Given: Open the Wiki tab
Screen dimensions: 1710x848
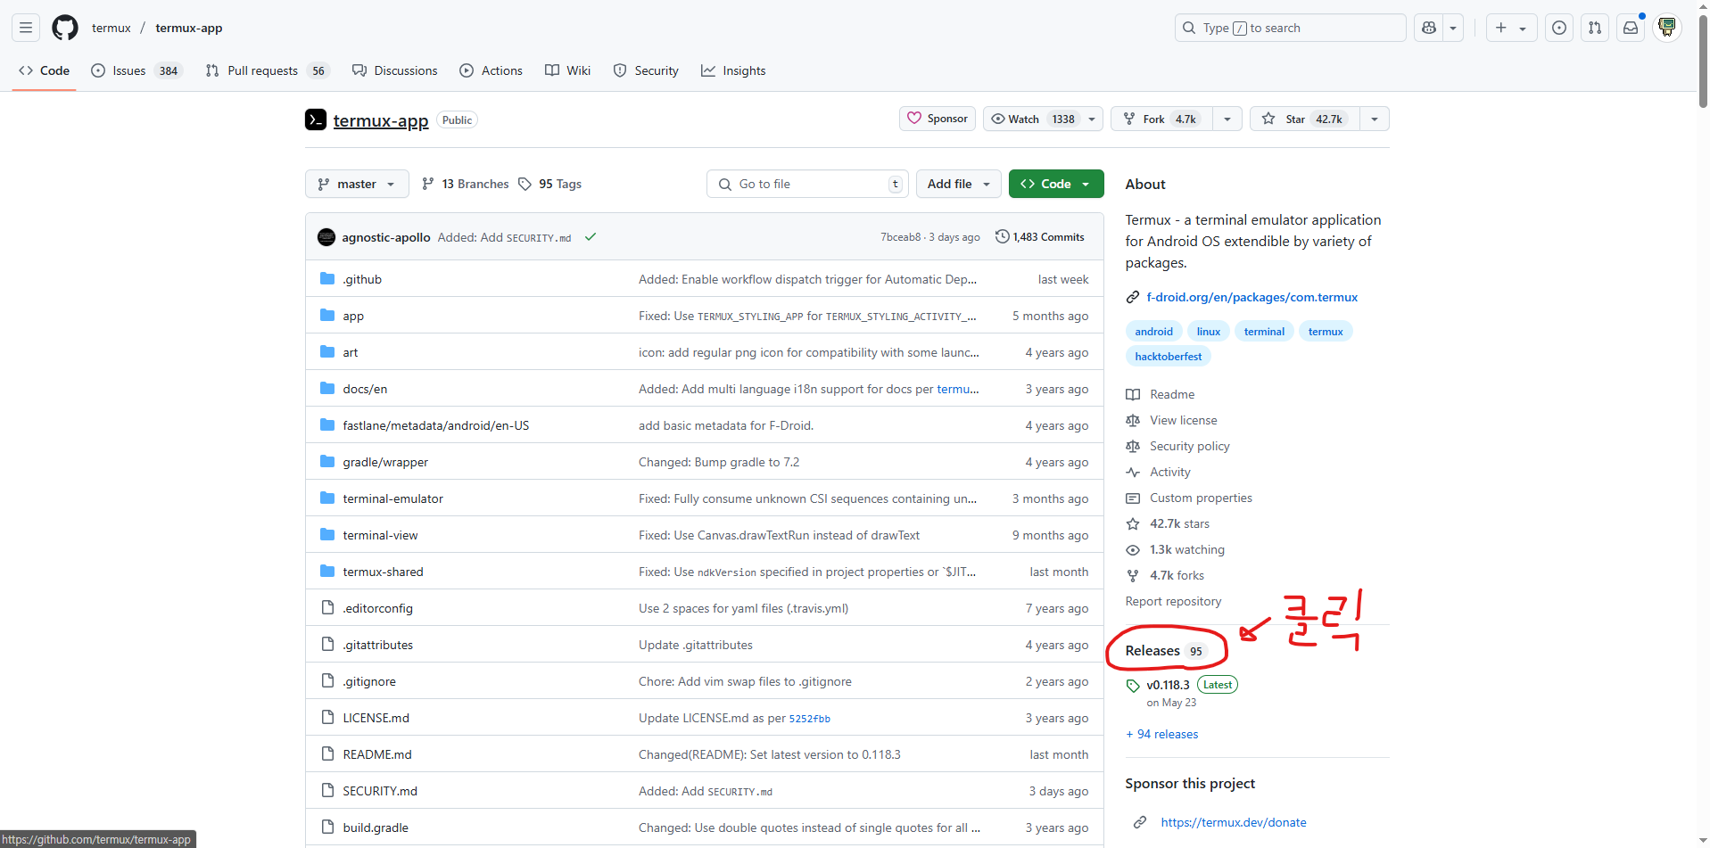Looking at the screenshot, I should [x=567, y=70].
